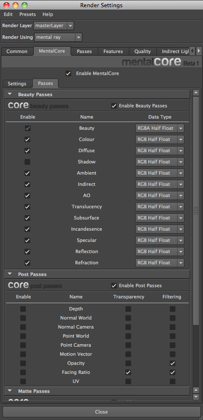Click the Data Type column header
The width and height of the screenshot is (203, 420).
(x=160, y=117)
